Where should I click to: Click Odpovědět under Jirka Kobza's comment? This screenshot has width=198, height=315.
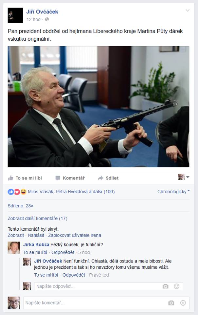pyautogui.click(x=63, y=252)
